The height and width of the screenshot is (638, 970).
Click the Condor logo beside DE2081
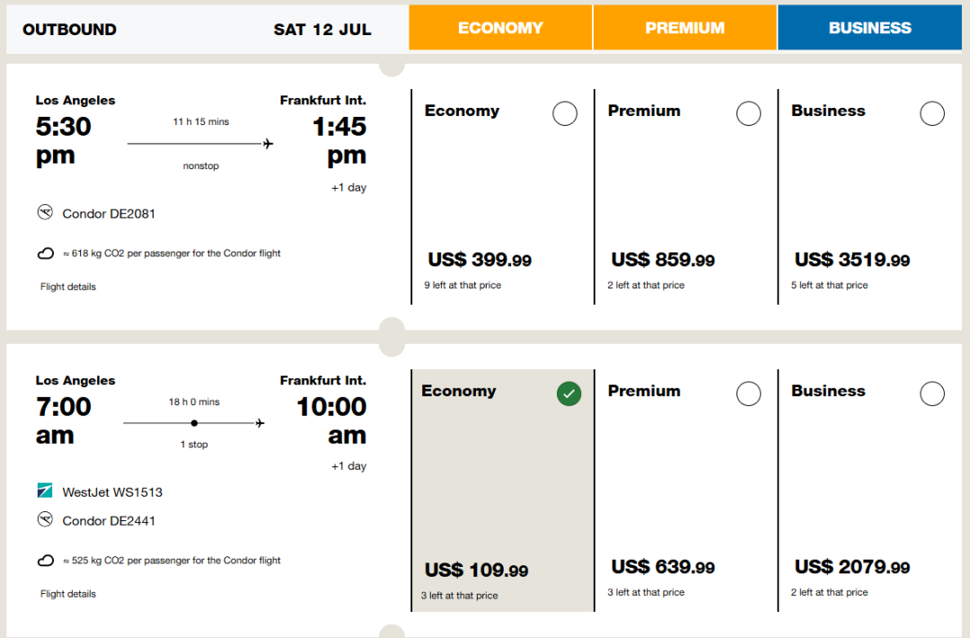(x=45, y=212)
